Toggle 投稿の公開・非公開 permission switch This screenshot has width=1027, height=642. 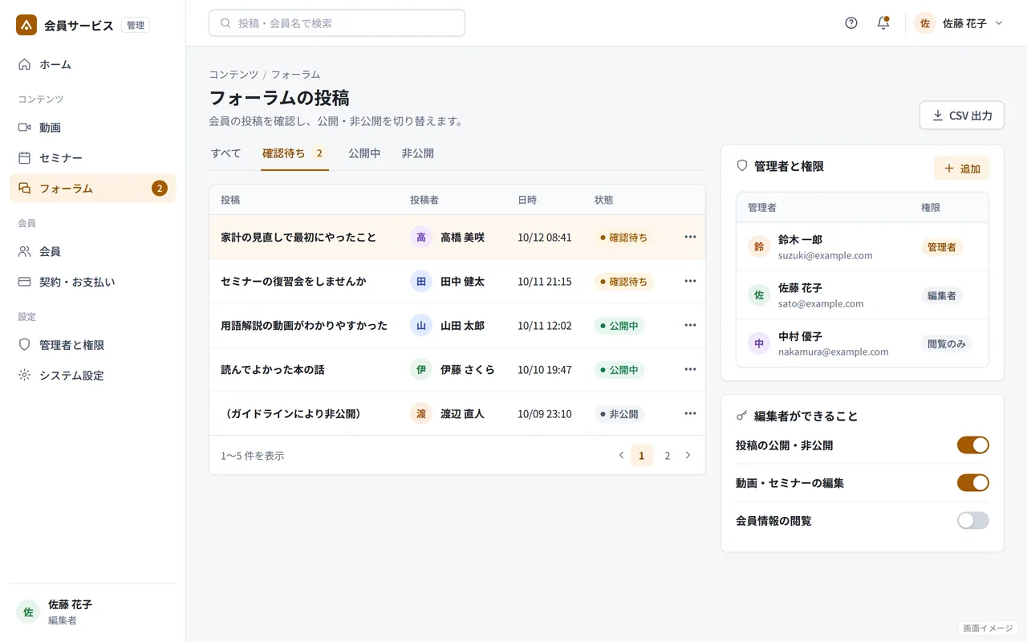973,445
